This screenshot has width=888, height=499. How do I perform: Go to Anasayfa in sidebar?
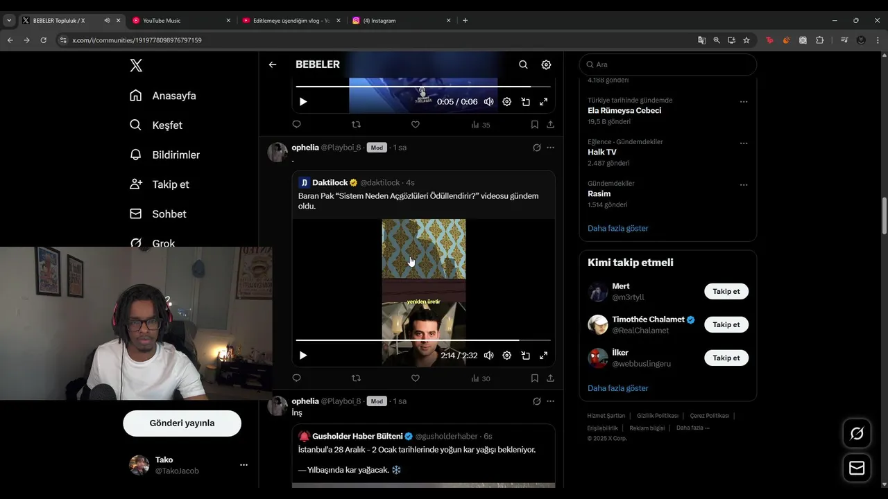tap(163, 96)
